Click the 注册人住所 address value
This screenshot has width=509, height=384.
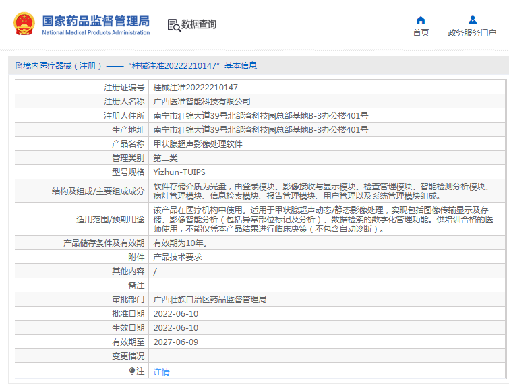(261, 115)
